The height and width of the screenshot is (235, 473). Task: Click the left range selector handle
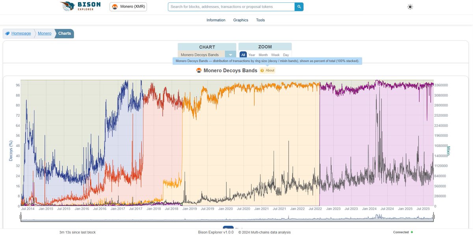coord(21,217)
